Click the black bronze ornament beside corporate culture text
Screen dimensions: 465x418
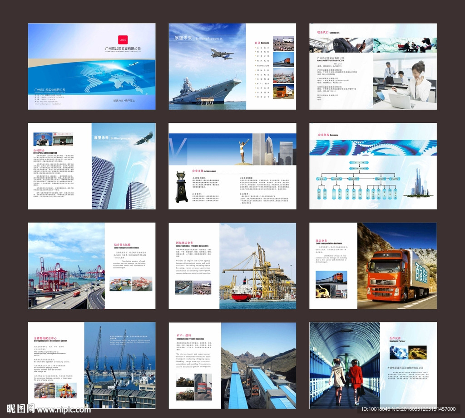point(181,187)
